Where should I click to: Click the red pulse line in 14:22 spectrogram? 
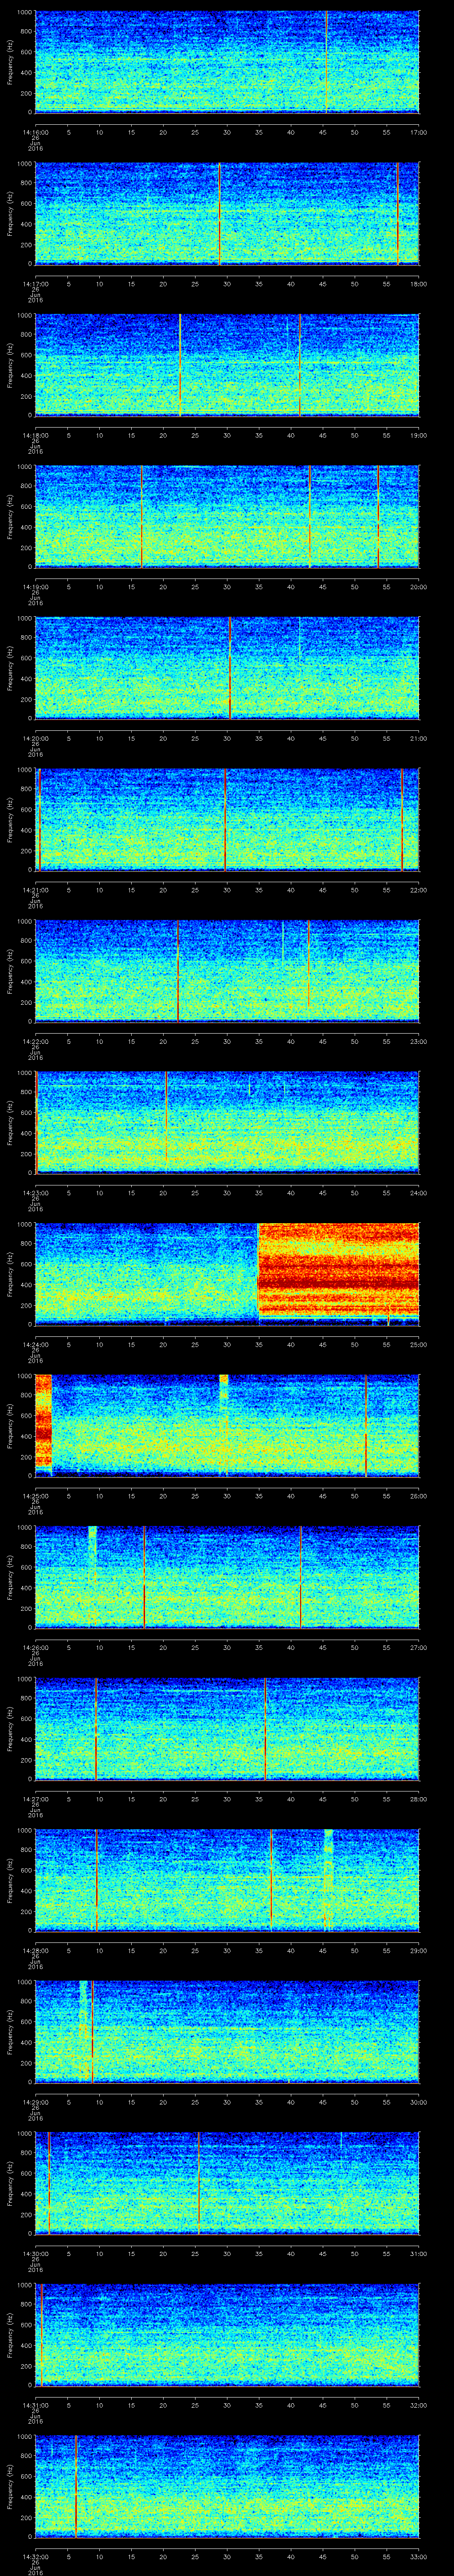(178, 970)
